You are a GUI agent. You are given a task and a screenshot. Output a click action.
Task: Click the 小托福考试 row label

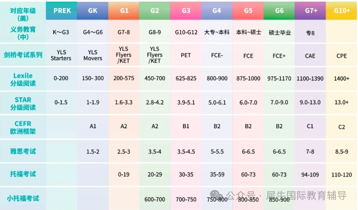pyautogui.click(x=23, y=198)
